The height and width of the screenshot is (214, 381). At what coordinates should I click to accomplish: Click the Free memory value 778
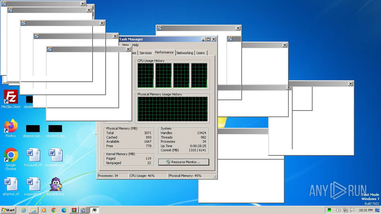click(x=149, y=146)
